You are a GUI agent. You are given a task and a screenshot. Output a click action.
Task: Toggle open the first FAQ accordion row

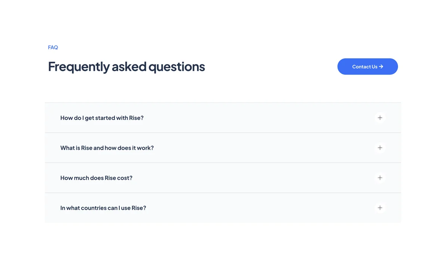pyautogui.click(x=223, y=118)
